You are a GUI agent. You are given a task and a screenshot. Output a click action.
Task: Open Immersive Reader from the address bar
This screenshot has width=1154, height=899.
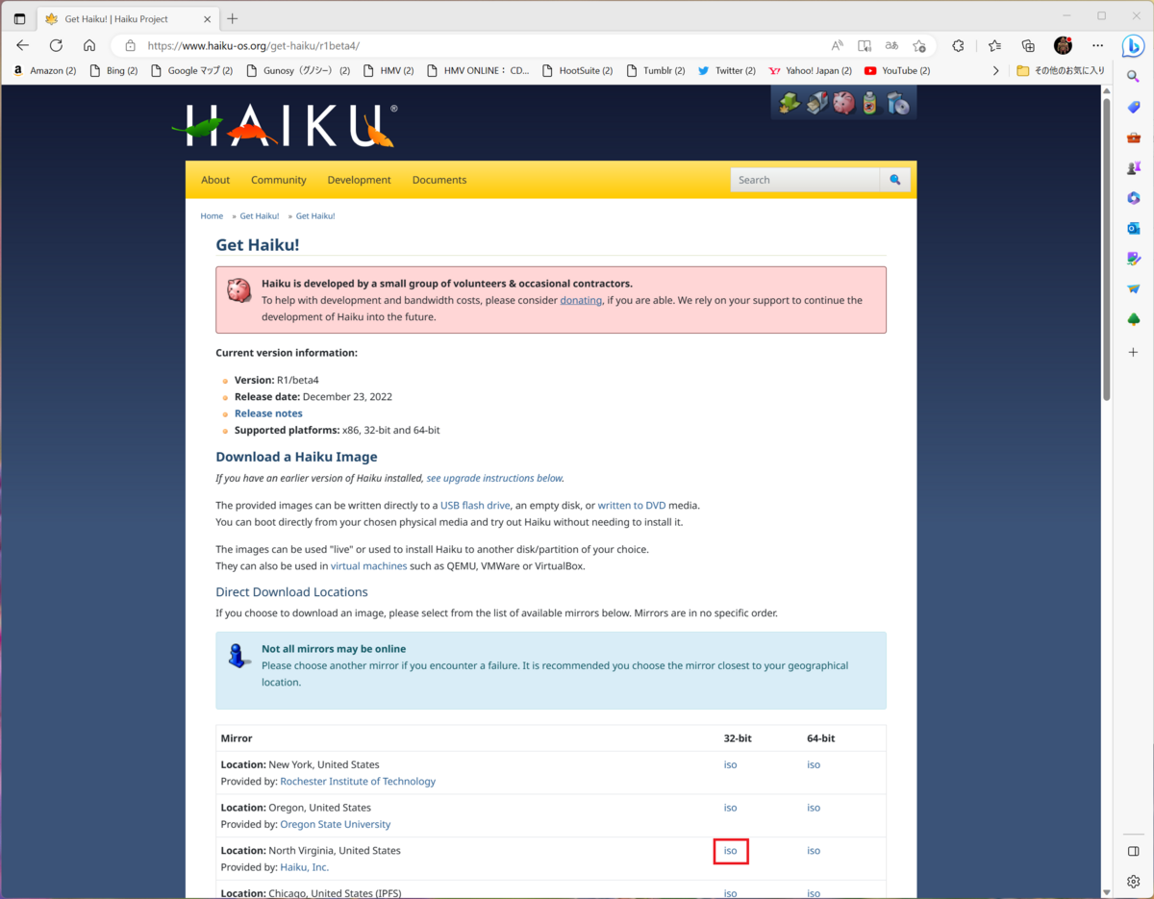click(x=865, y=45)
